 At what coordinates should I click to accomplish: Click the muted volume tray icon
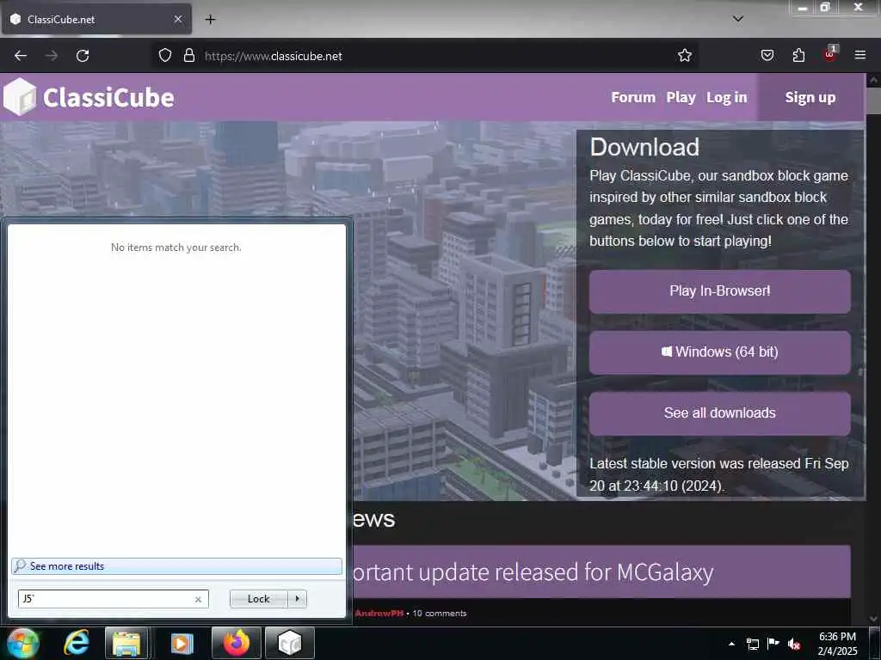click(x=794, y=644)
